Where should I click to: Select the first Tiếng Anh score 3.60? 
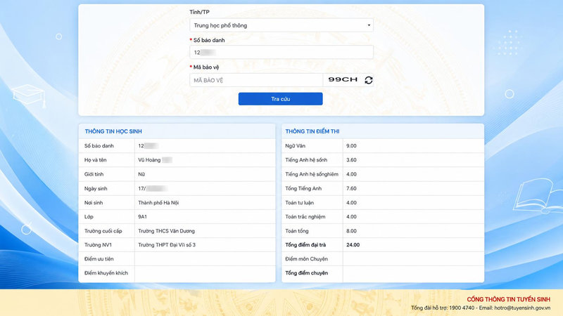351,160
